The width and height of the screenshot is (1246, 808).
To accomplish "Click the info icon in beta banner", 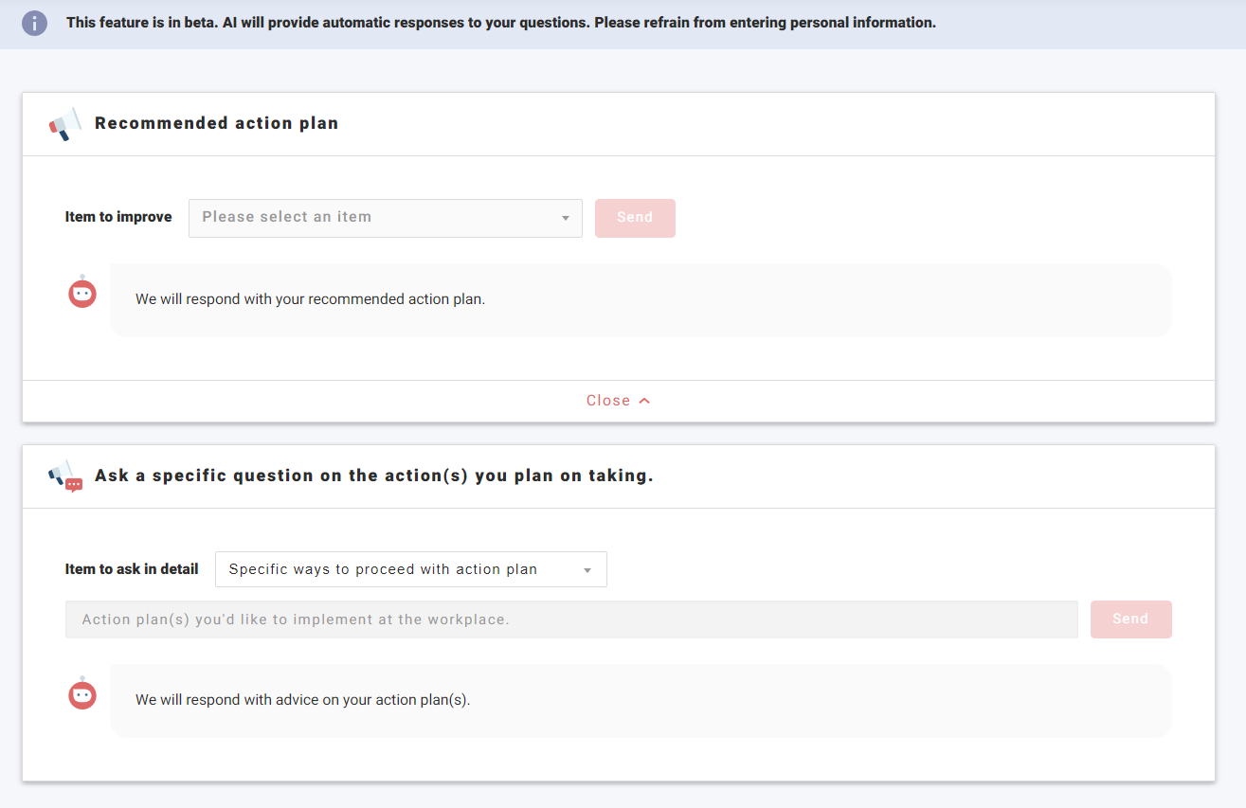I will pos(34,23).
